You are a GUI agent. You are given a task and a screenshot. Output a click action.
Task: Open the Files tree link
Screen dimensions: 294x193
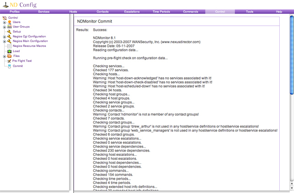coord(17,56)
